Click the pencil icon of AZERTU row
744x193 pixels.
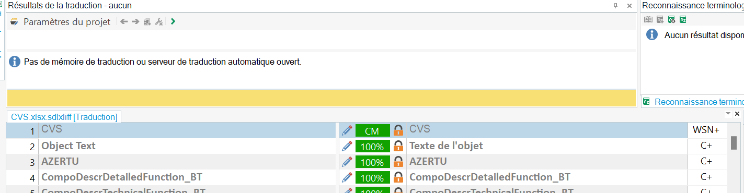pyautogui.click(x=346, y=162)
